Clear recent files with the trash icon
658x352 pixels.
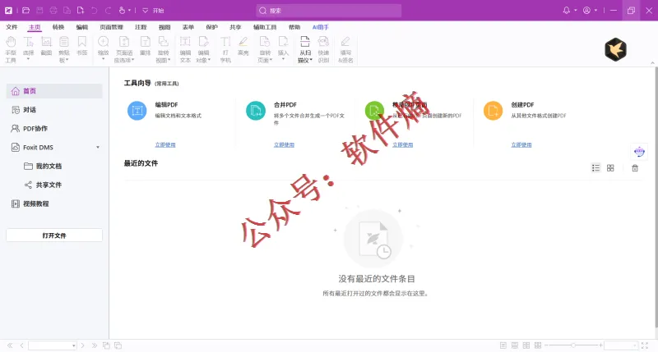tap(635, 168)
